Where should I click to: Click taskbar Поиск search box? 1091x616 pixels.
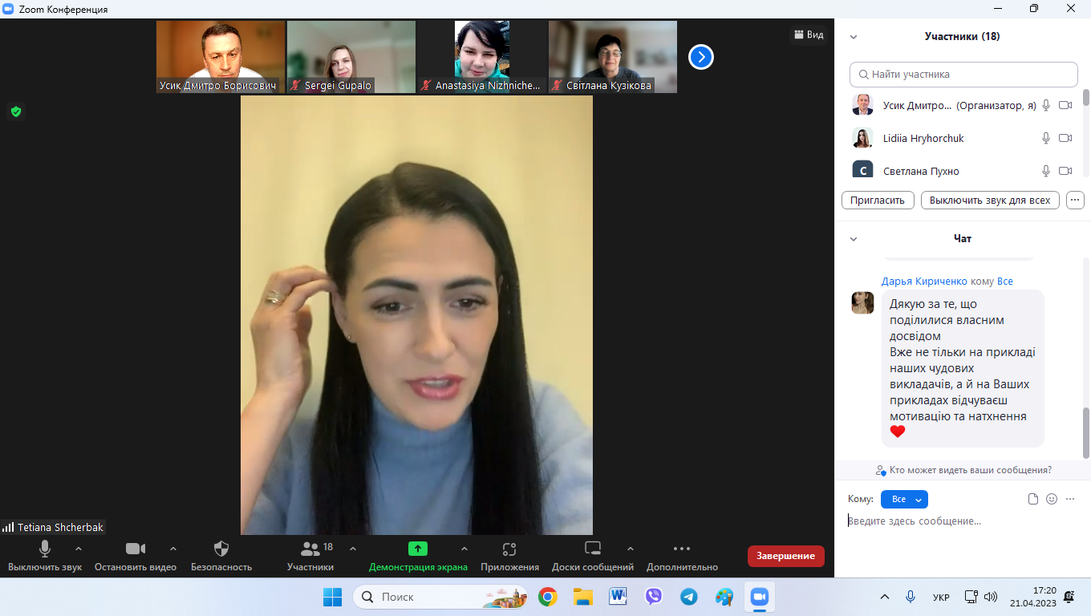[440, 597]
